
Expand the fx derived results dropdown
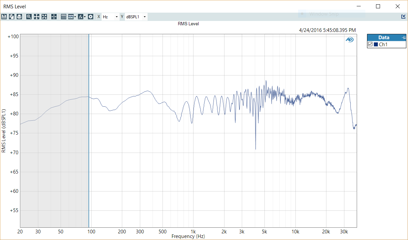pos(85,17)
